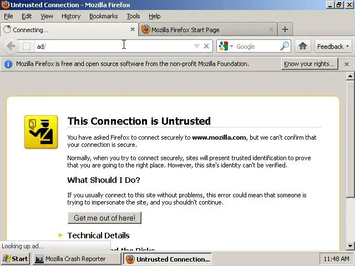Close the Connecting... tab
This screenshot has width=355, height=266.
coord(133,29)
